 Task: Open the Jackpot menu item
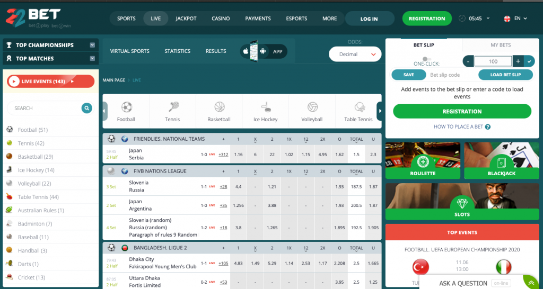[186, 19]
